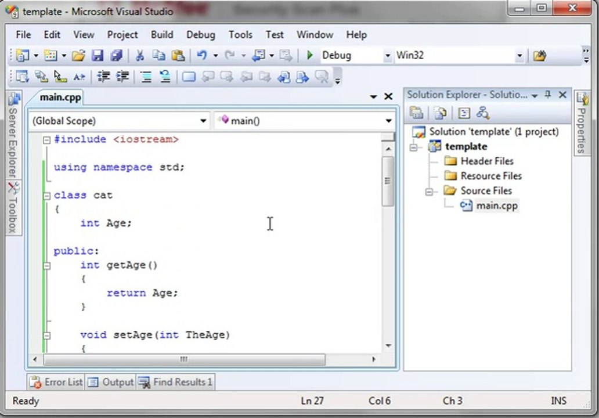Open the Properties side tab

click(x=582, y=122)
